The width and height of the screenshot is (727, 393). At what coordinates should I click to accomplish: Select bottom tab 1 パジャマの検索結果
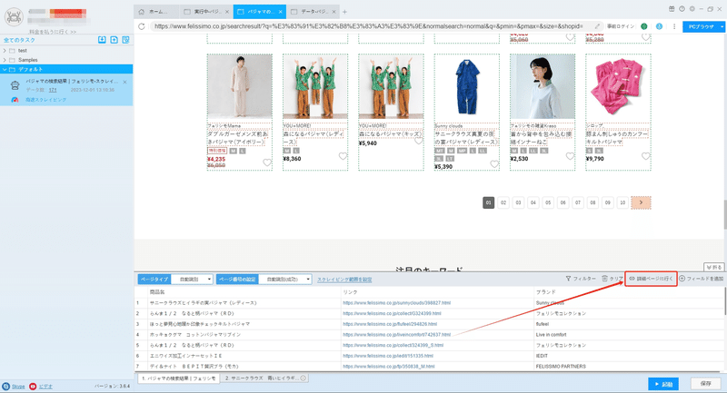[x=178, y=378]
